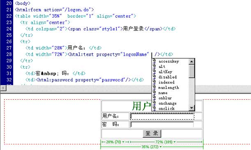Choose indexed from the hint list
This screenshot has height=150, width=251.
click(166, 82)
